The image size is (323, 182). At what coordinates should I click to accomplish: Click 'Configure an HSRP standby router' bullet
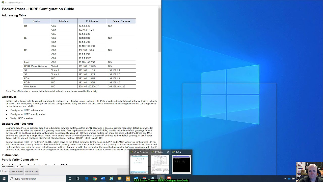(28, 114)
